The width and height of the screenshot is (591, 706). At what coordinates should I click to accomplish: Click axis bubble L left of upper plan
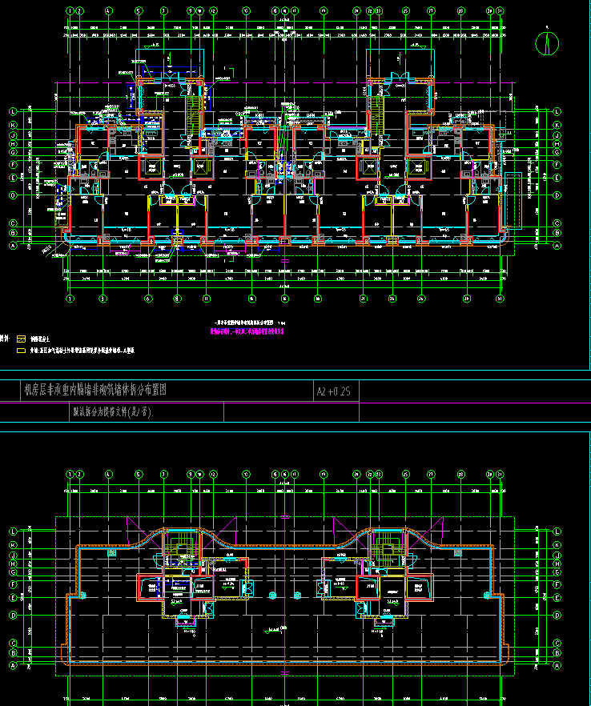coord(12,111)
